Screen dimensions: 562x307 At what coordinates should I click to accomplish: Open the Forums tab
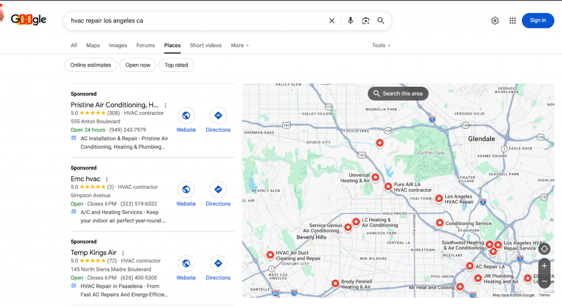[145, 46]
